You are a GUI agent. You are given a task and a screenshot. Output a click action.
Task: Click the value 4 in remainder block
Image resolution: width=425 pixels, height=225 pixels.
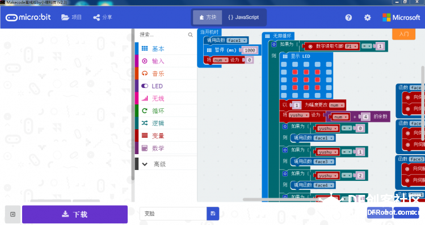365,117
